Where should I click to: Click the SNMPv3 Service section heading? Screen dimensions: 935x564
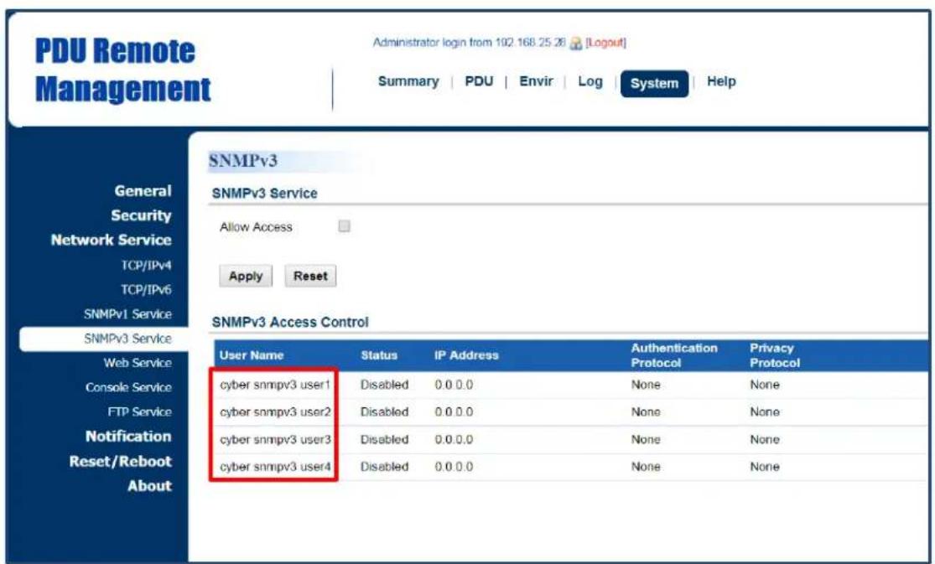pos(264,193)
